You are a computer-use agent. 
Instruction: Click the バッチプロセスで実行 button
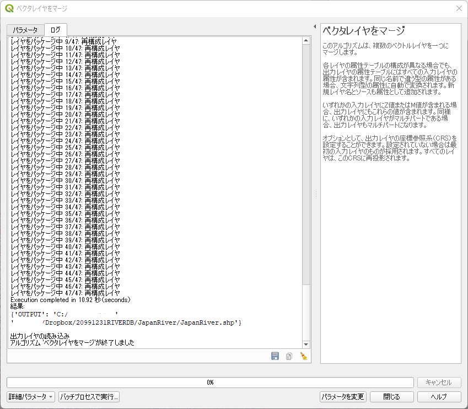(x=89, y=397)
